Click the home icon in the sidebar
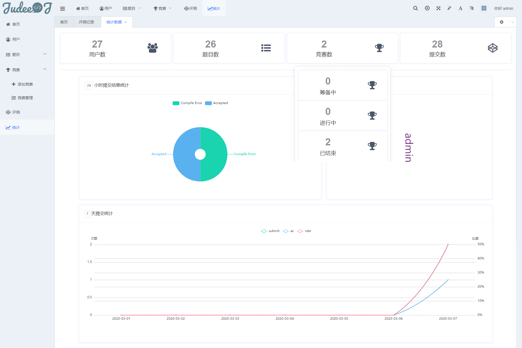522x348 pixels. click(8, 24)
